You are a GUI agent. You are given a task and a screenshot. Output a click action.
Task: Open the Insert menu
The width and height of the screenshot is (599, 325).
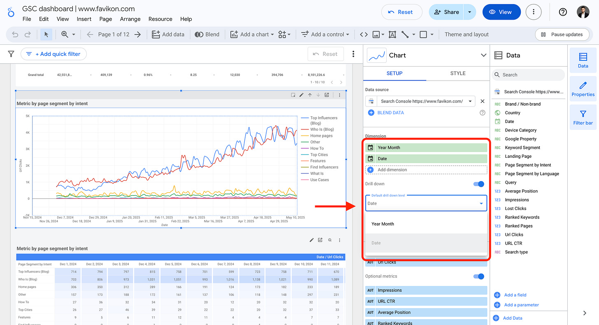point(84,19)
